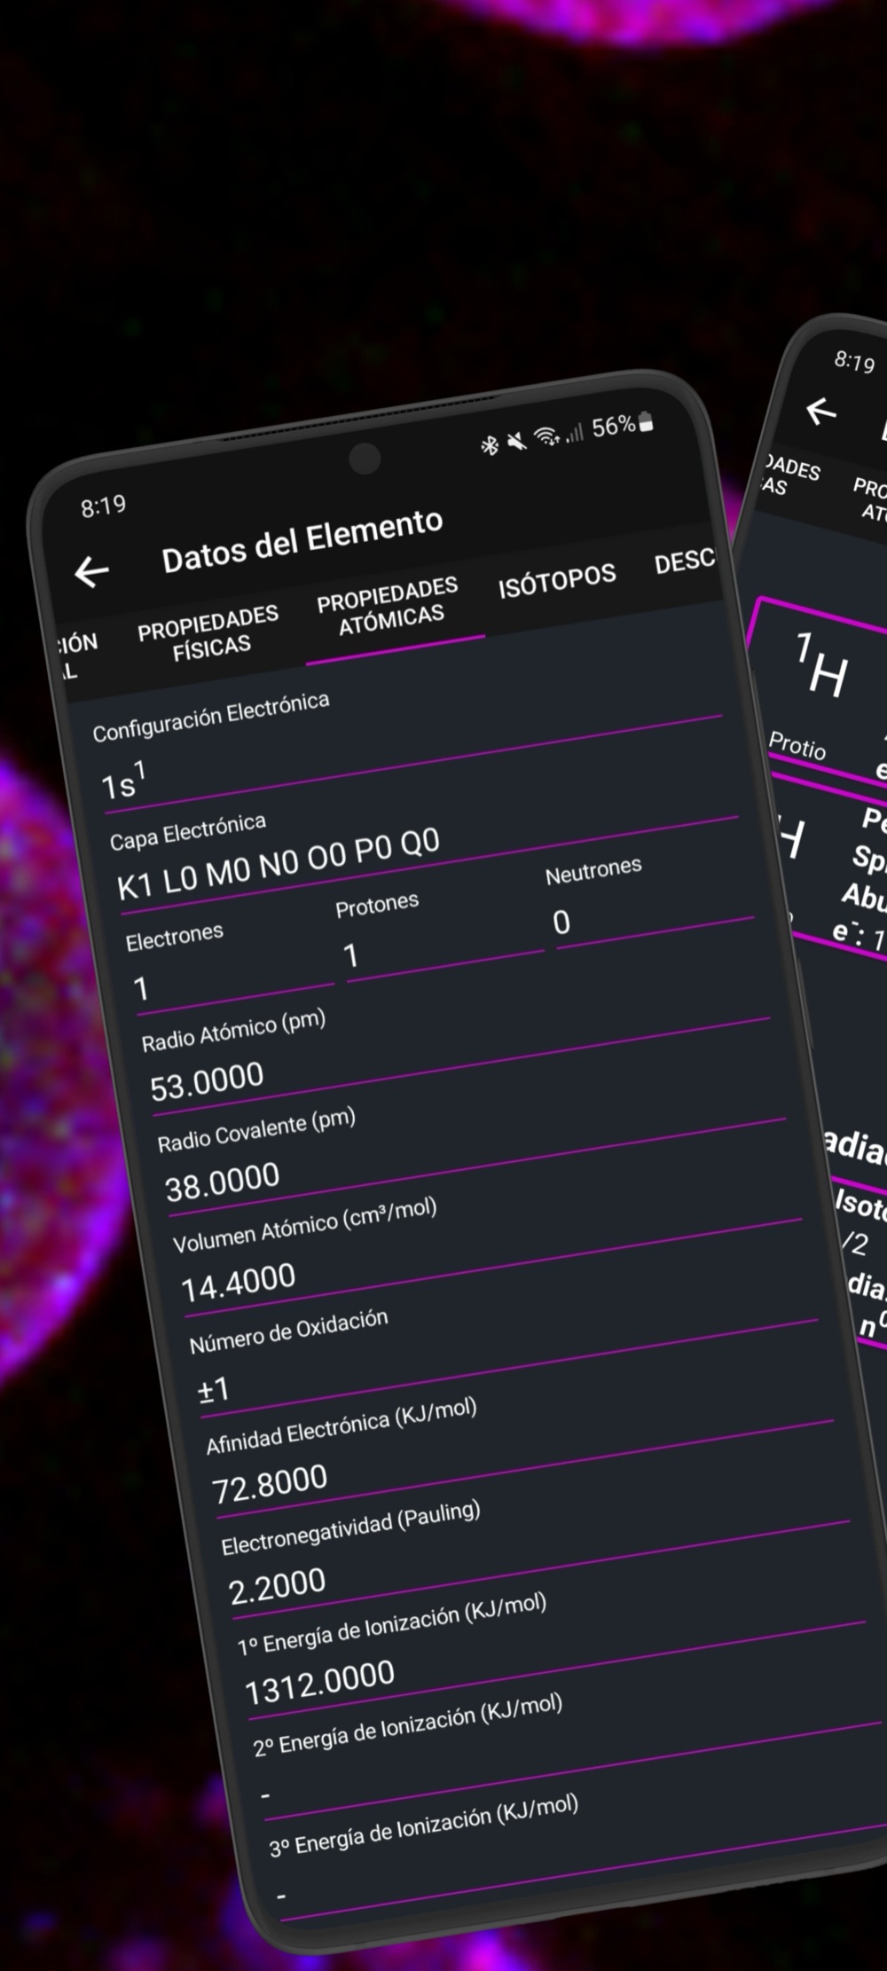Open the partially visible DESC tab
This screenshot has width=887, height=1971.
pos(684,561)
